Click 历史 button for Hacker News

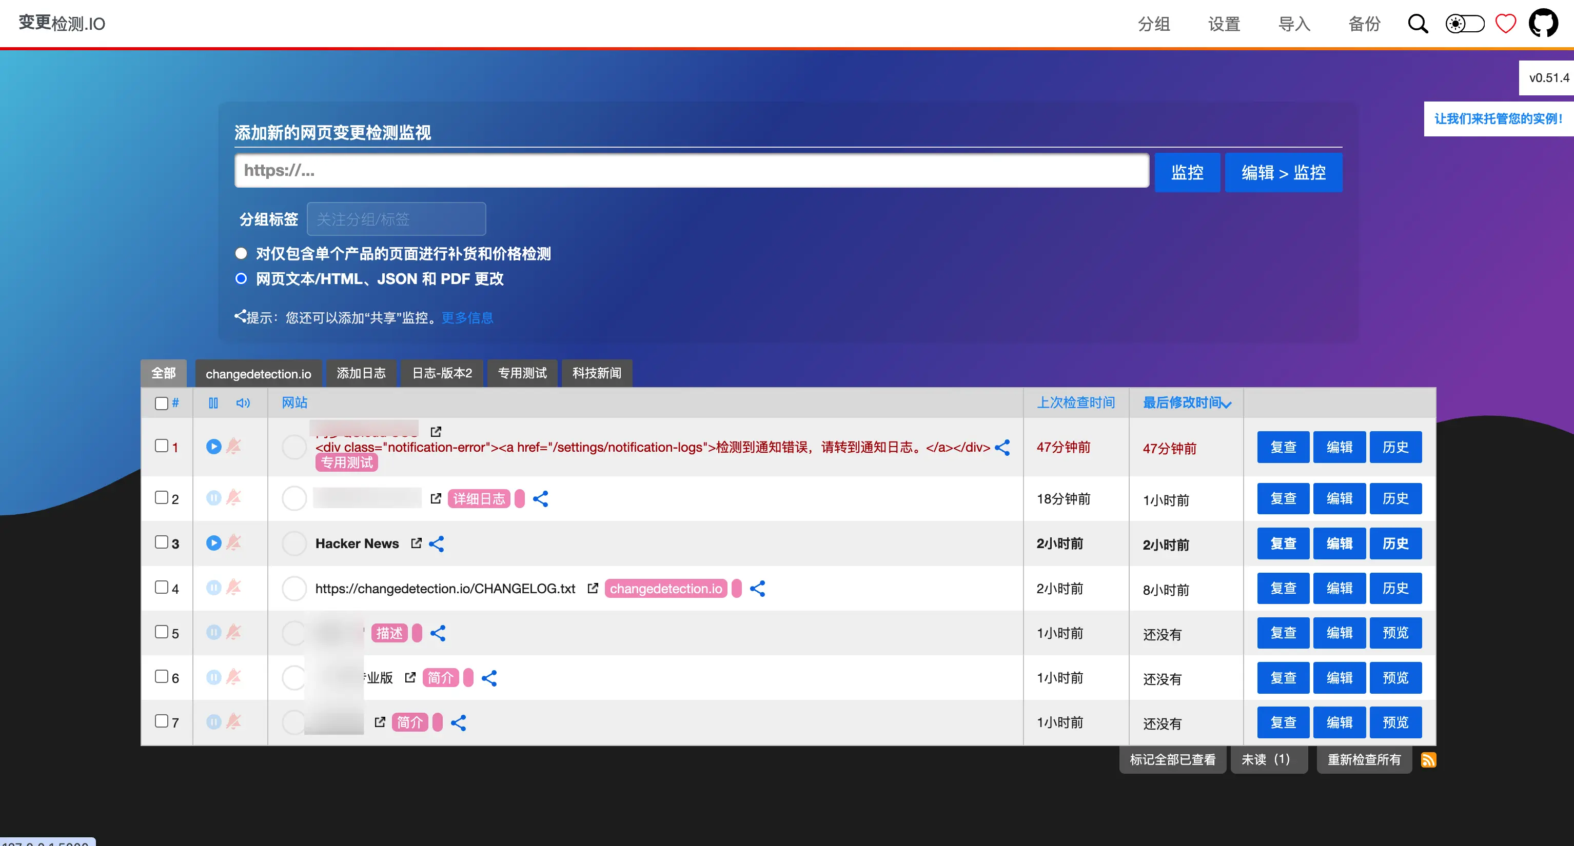(x=1395, y=543)
